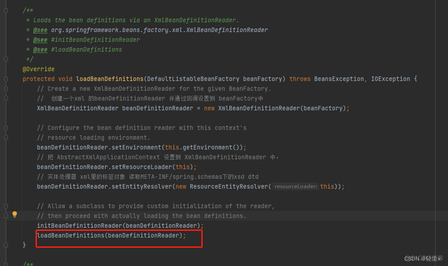Click the inline resourceLoader parameter hint
Screen dimensions: 448x266
[295, 186]
